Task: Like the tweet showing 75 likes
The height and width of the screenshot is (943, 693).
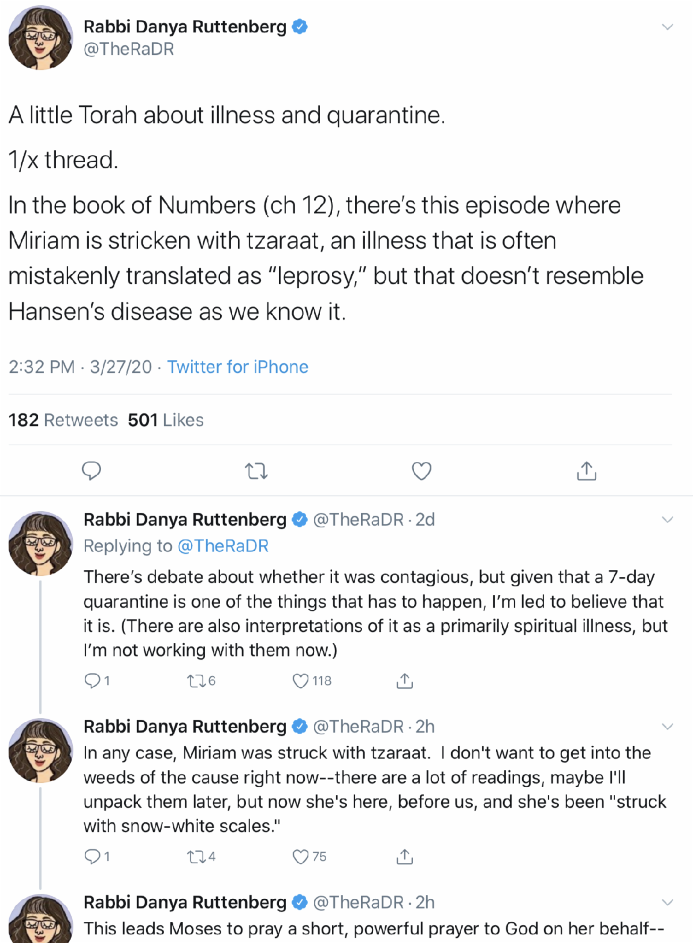Action: coord(300,856)
